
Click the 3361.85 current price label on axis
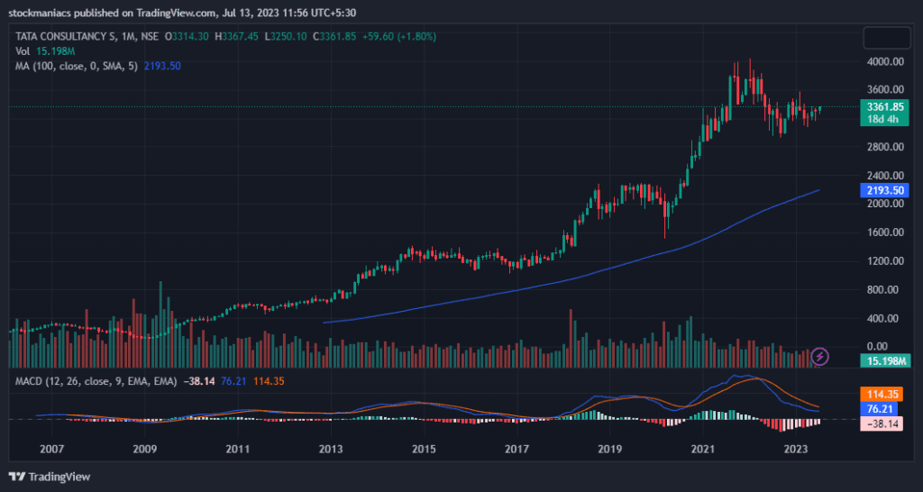click(x=884, y=107)
